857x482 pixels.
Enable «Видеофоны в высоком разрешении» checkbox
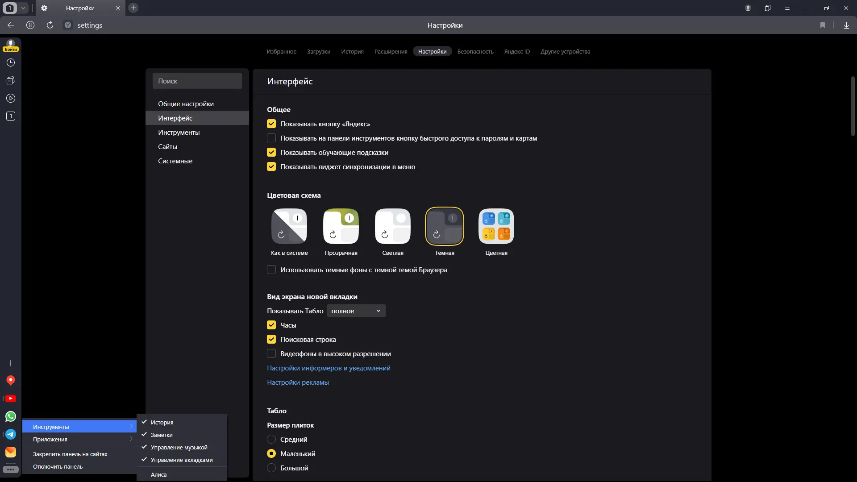[x=271, y=354]
